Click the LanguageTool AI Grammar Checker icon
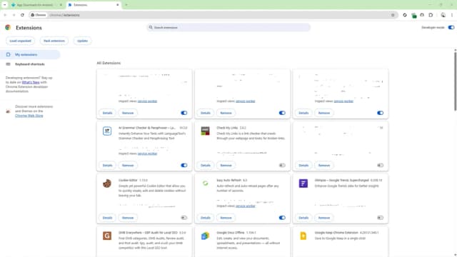 pos(107,131)
